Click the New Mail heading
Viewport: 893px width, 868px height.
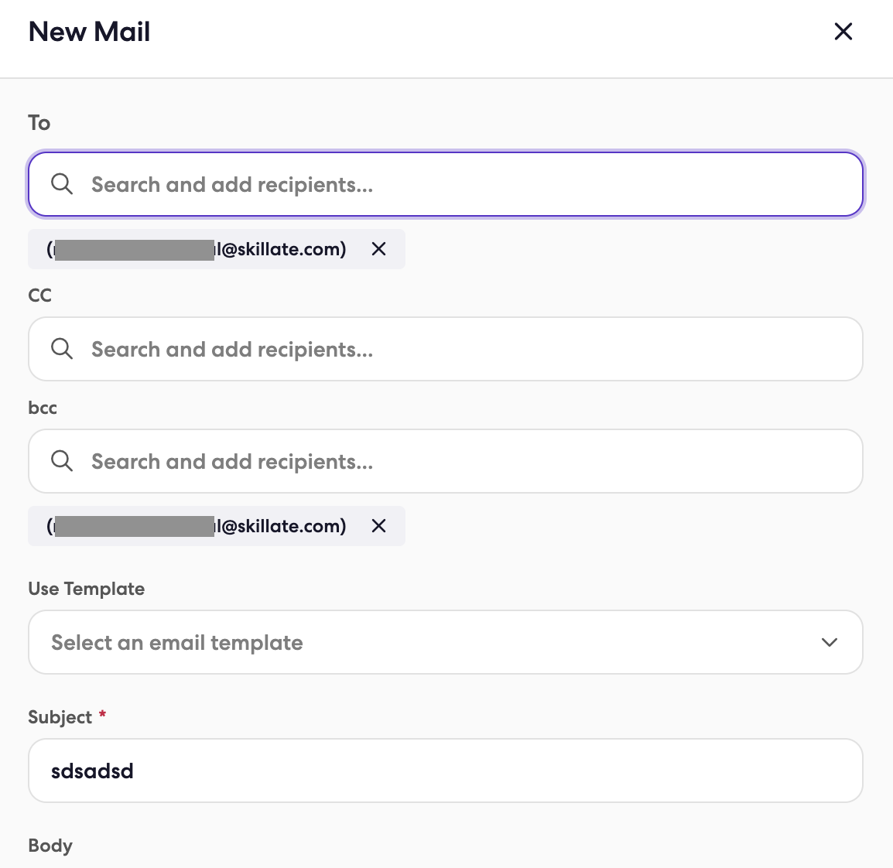[90, 31]
